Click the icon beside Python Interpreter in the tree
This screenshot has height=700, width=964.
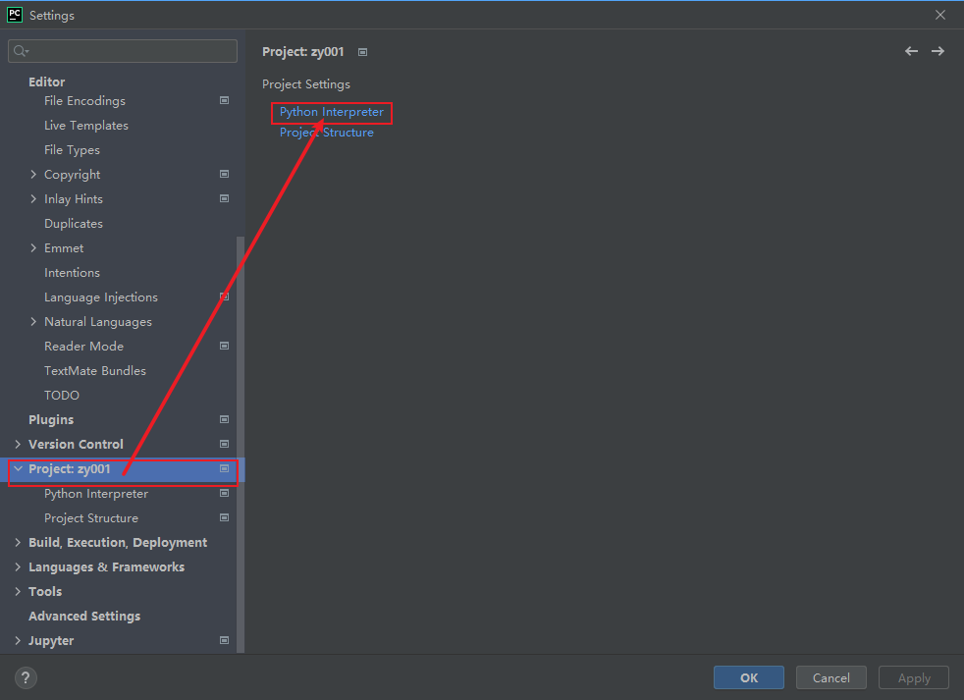[x=225, y=493]
